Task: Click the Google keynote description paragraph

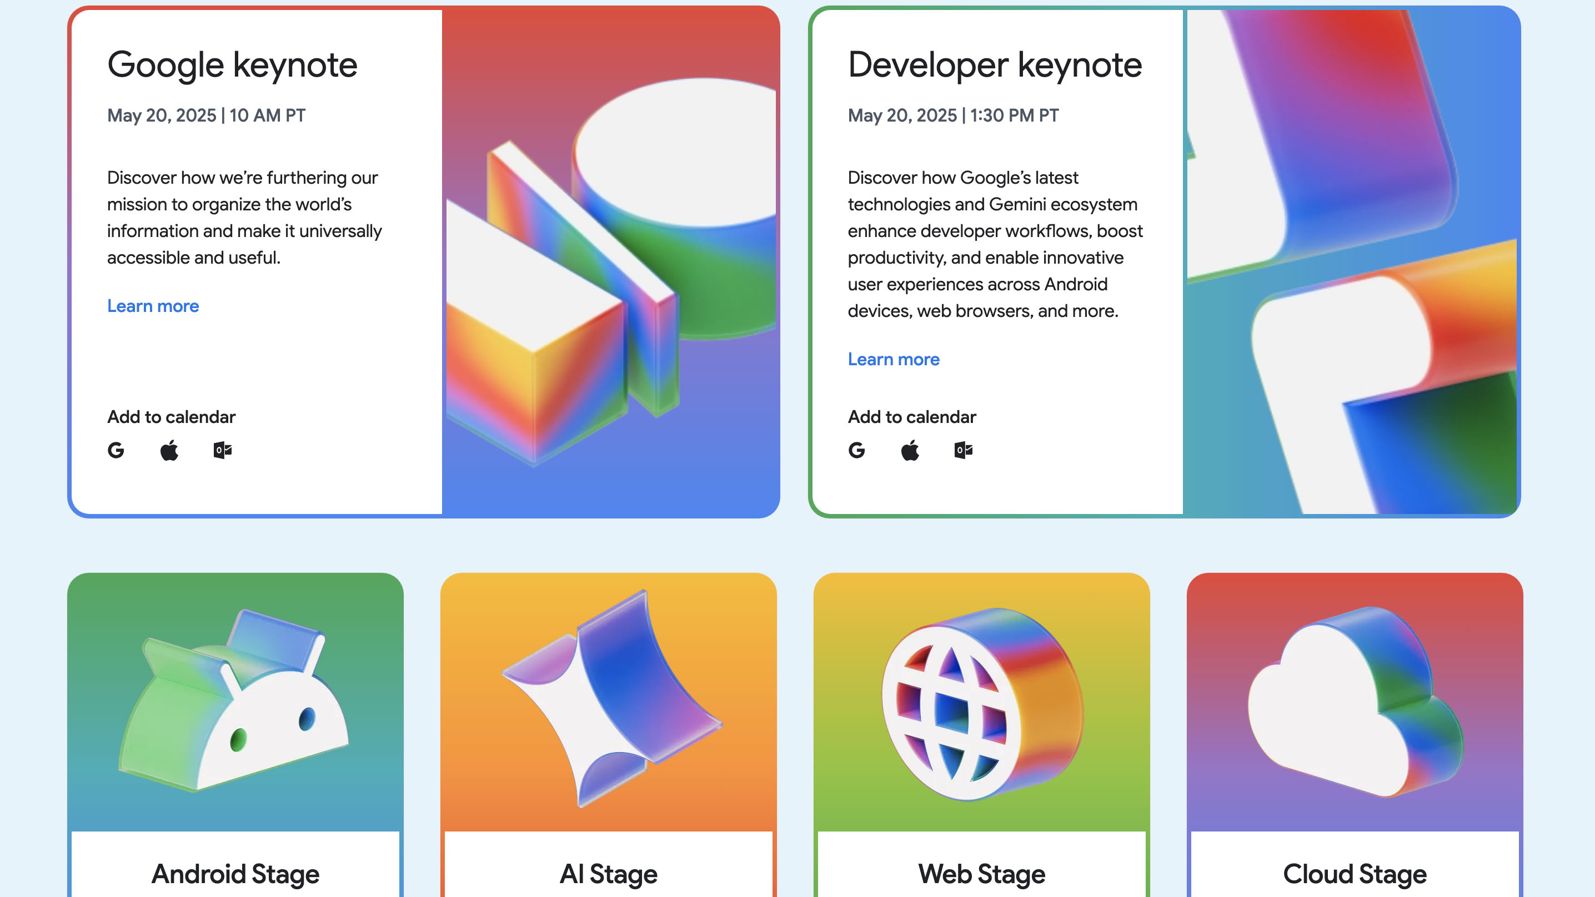Action: 244,217
